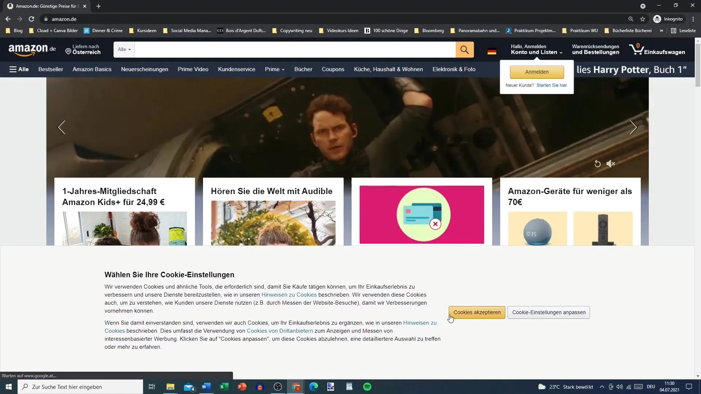Unmute the hero video sound

coord(610,164)
